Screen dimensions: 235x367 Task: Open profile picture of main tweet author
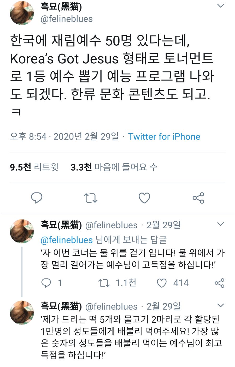(x=22, y=13)
